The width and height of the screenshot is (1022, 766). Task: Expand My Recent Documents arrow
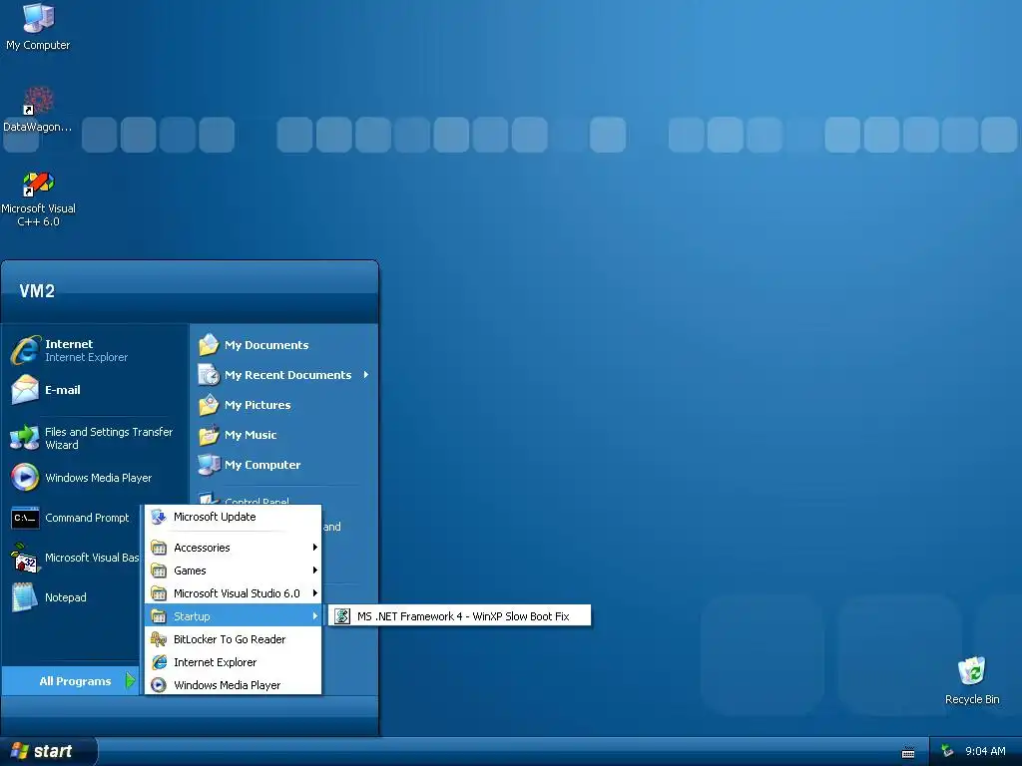pos(366,375)
